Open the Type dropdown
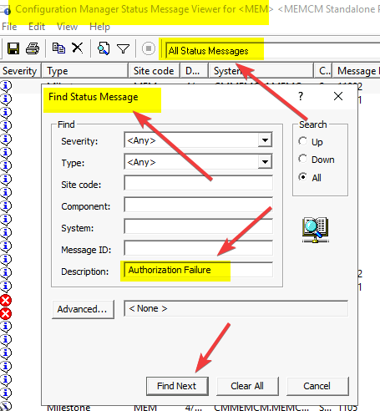The image size is (380, 411). (x=265, y=162)
